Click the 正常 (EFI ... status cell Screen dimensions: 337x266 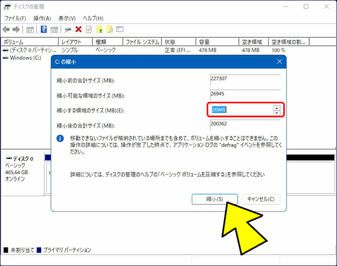(177, 51)
